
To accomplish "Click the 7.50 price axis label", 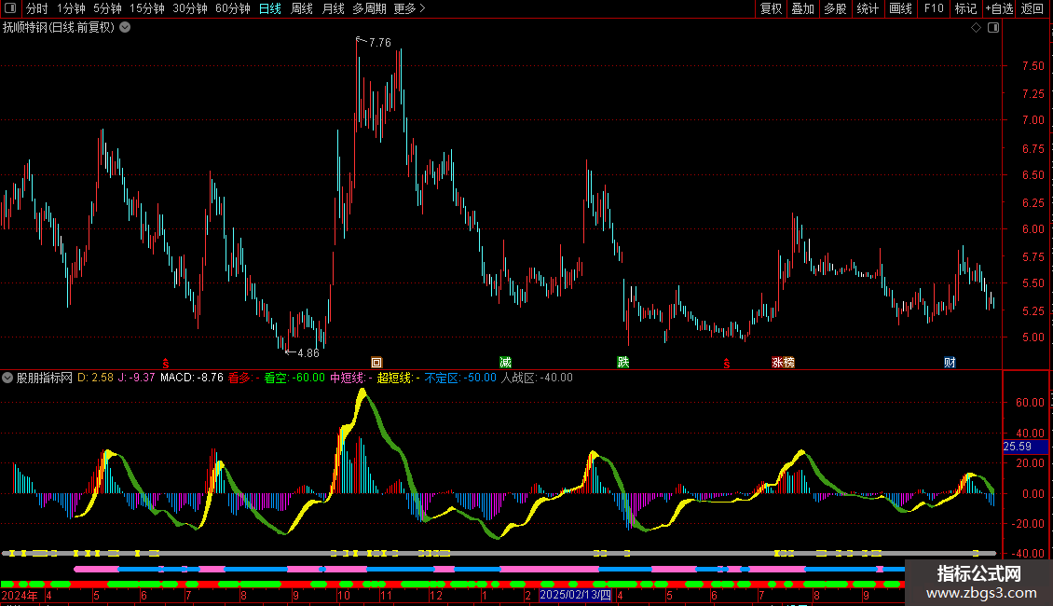I will coord(1032,66).
